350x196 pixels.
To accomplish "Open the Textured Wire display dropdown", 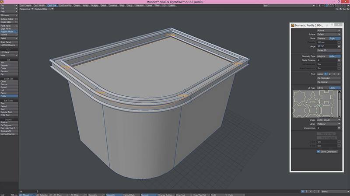I will (x=45, y=8).
